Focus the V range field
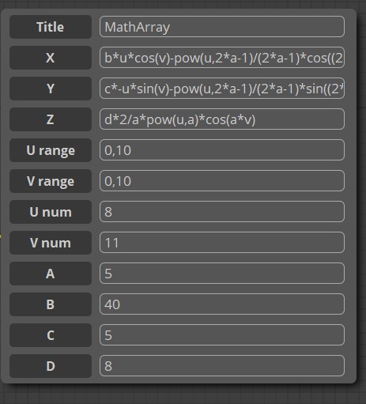The height and width of the screenshot is (404, 366). [222, 181]
